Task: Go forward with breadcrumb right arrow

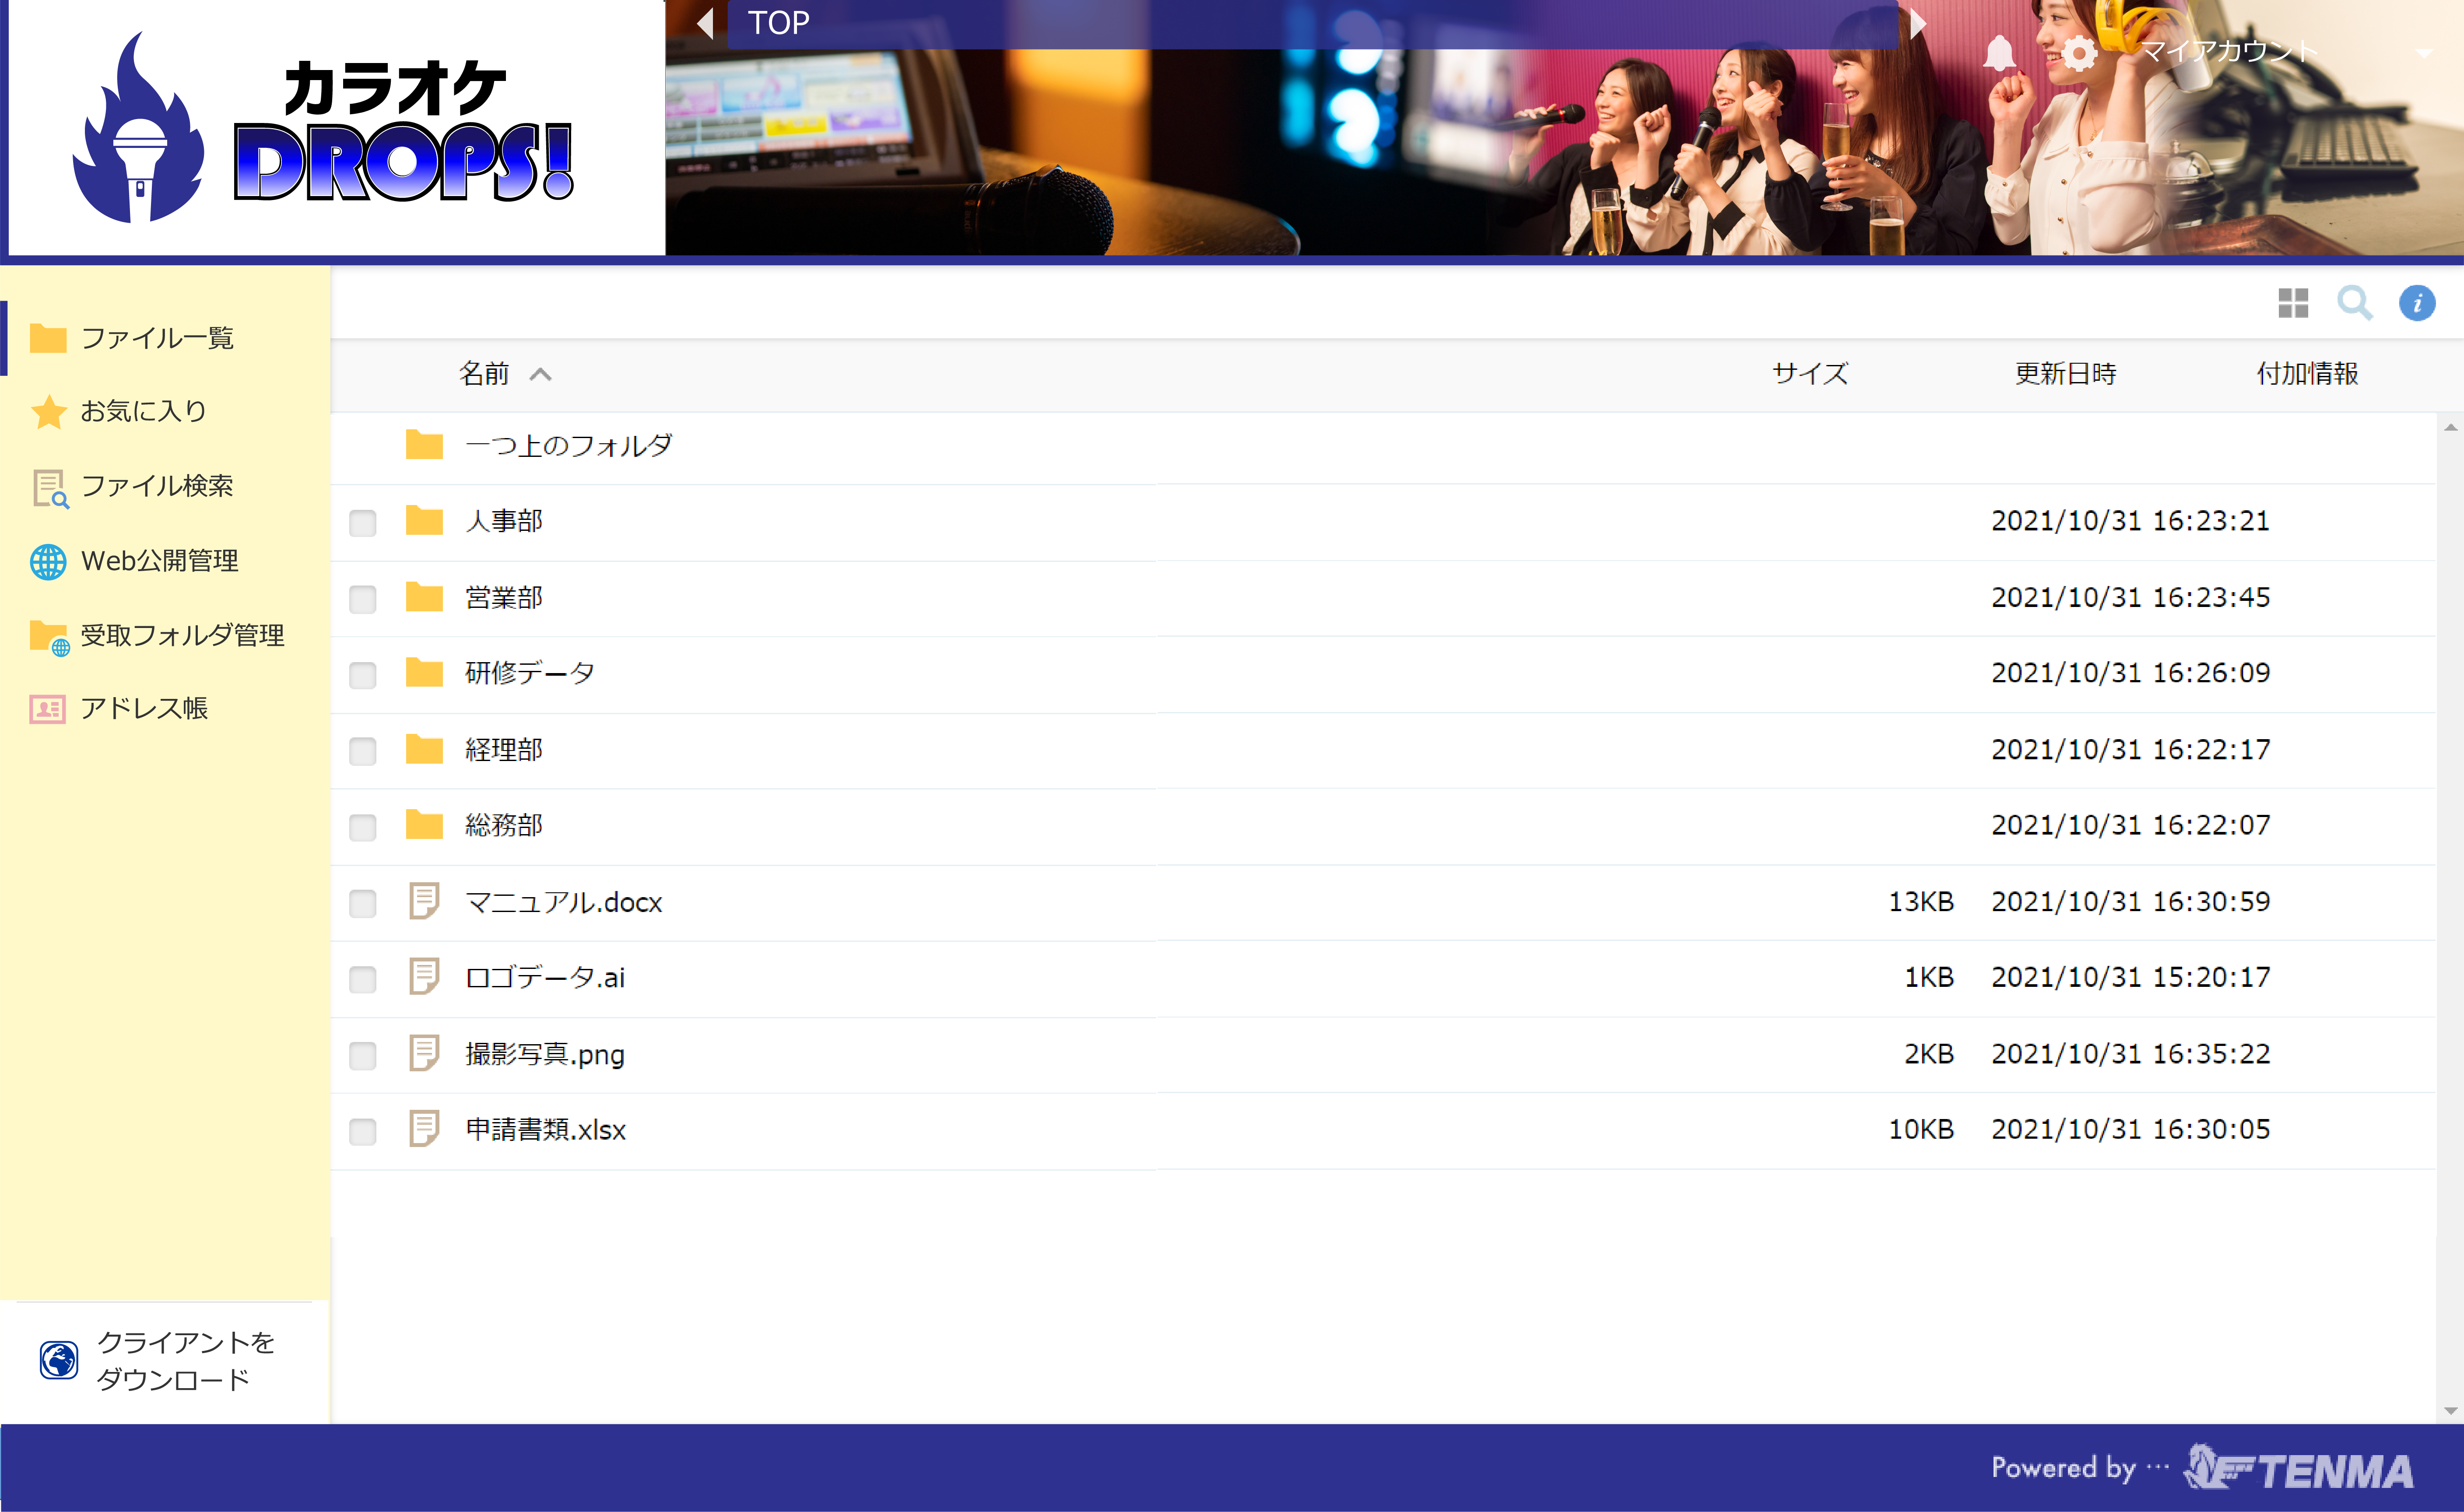Action: tap(1917, 23)
